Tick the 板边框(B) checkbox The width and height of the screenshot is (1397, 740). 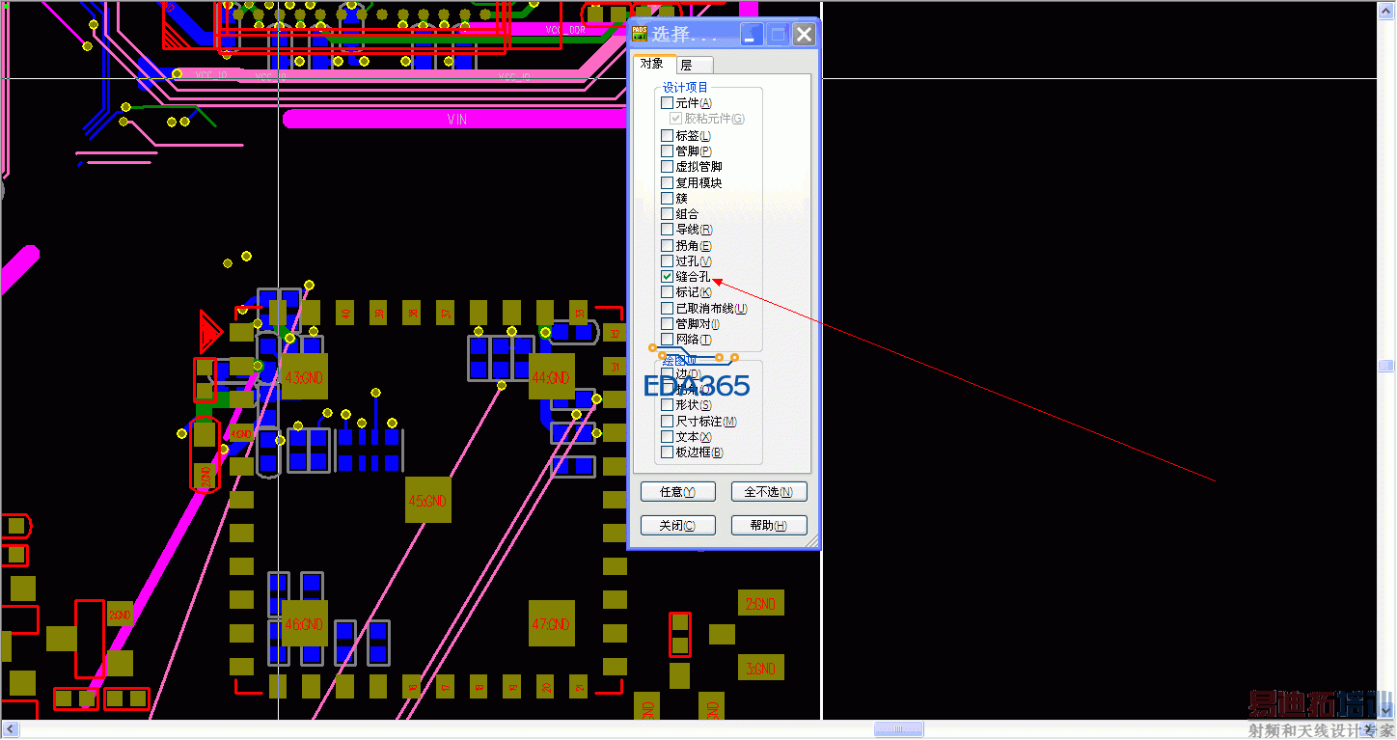(668, 452)
